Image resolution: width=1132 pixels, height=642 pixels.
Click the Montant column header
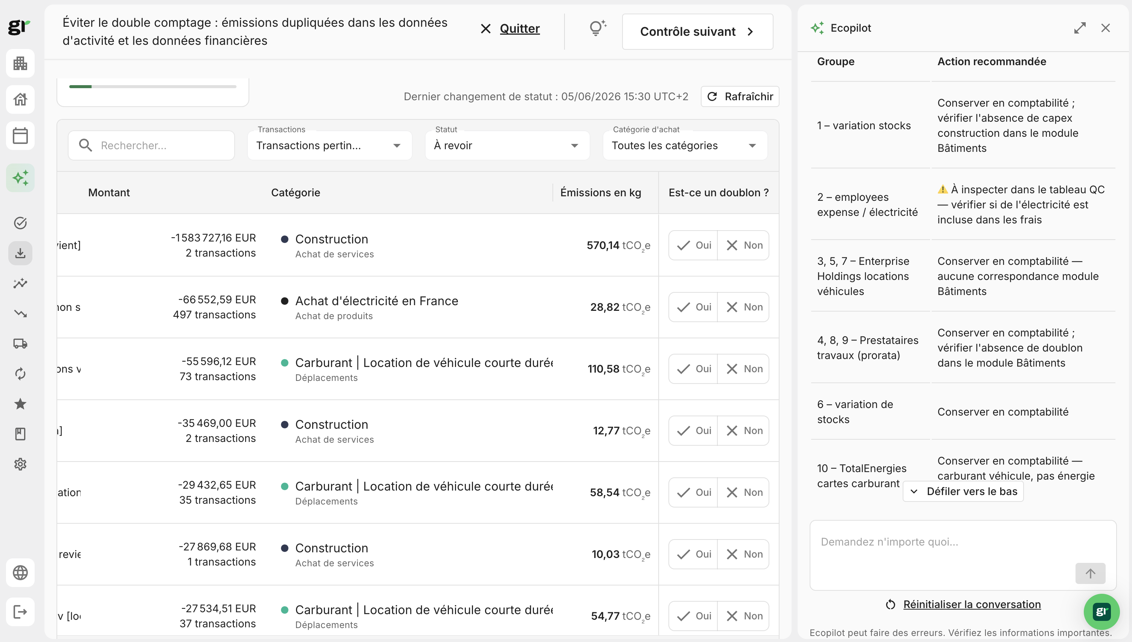(x=109, y=193)
